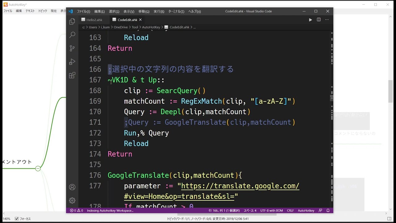Close the CodeEdit.ahk tab

click(x=140, y=20)
